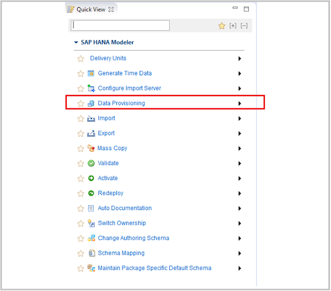Image resolution: width=331 pixels, height=291 pixels.
Task: Expand the arrow for Auto Documentation
Action: 239,208
